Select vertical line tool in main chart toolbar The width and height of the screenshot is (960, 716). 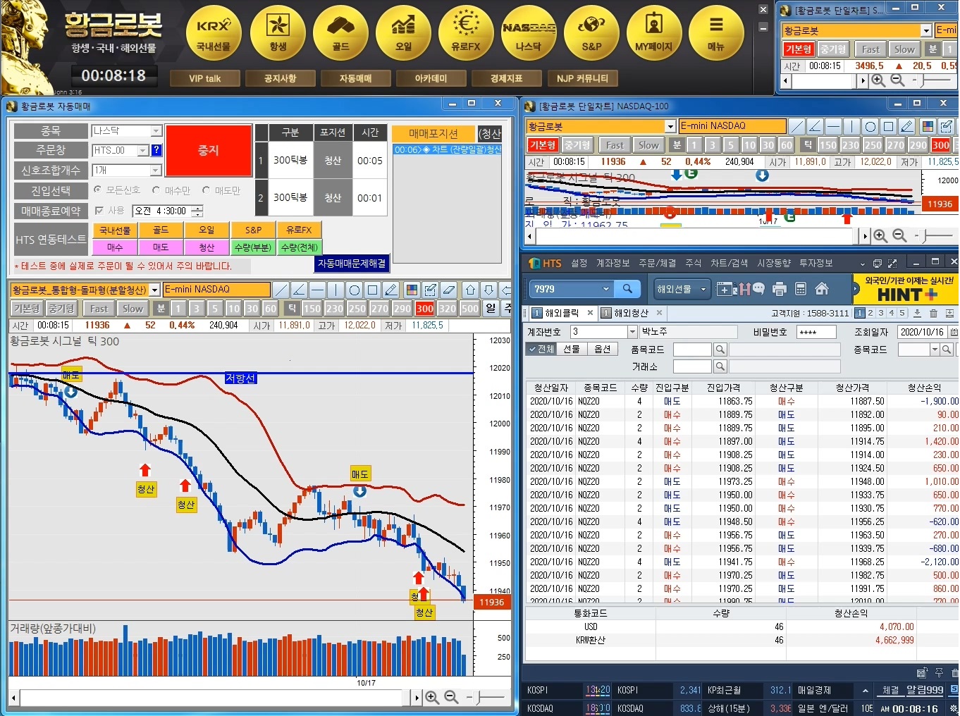tap(336, 290)
